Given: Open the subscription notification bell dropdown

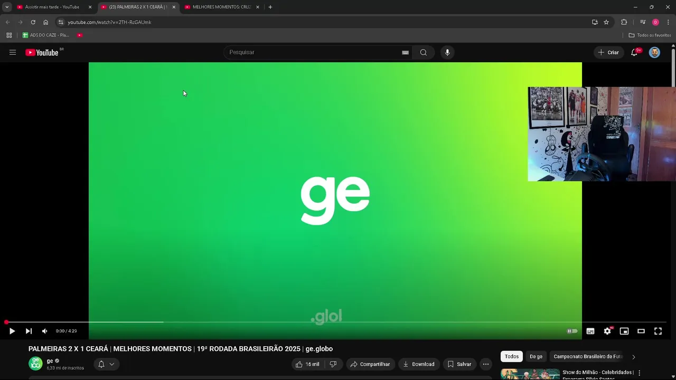Looking at the screenshot, I should 106,364.
